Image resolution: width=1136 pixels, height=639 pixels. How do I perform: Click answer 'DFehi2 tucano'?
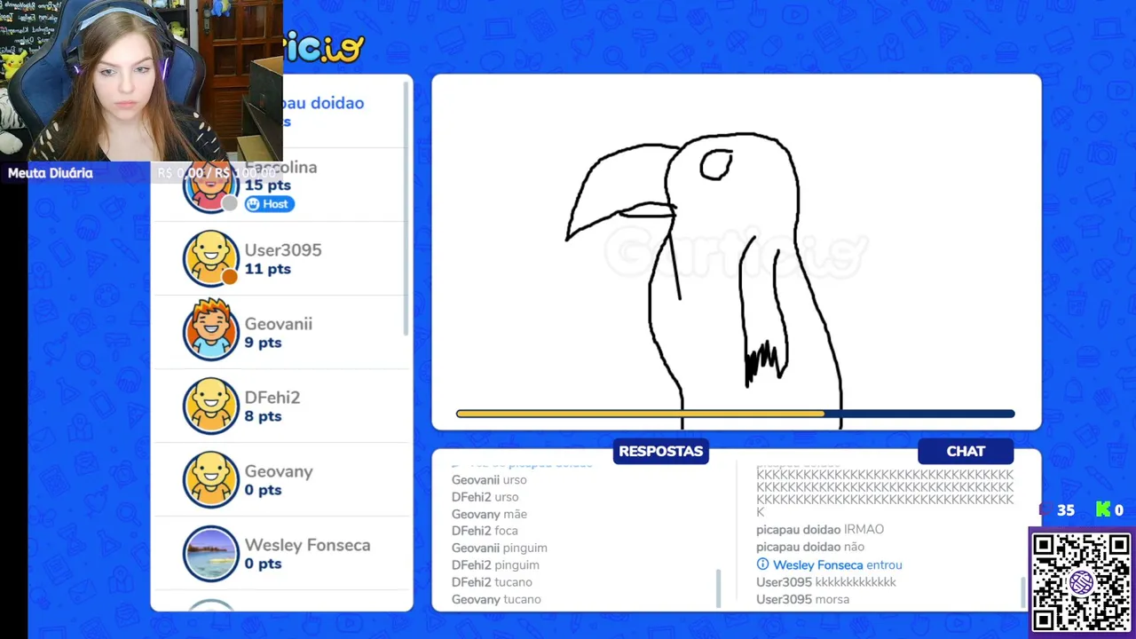coord(492,582)
